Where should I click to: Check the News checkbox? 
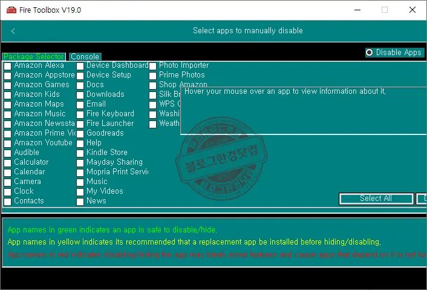point(80,202)
